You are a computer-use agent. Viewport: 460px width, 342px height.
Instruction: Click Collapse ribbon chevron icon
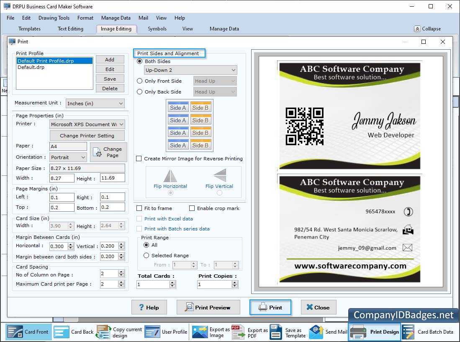[x=417, y=29]
